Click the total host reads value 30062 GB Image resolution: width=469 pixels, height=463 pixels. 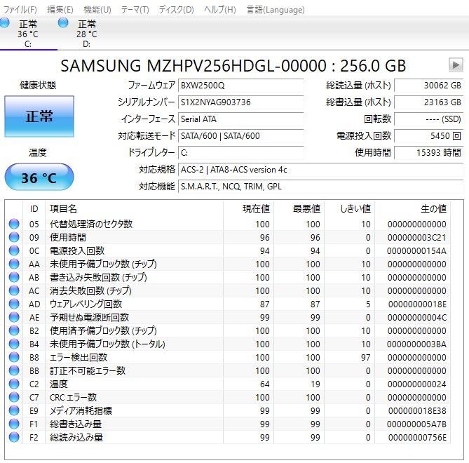point(428,86)
